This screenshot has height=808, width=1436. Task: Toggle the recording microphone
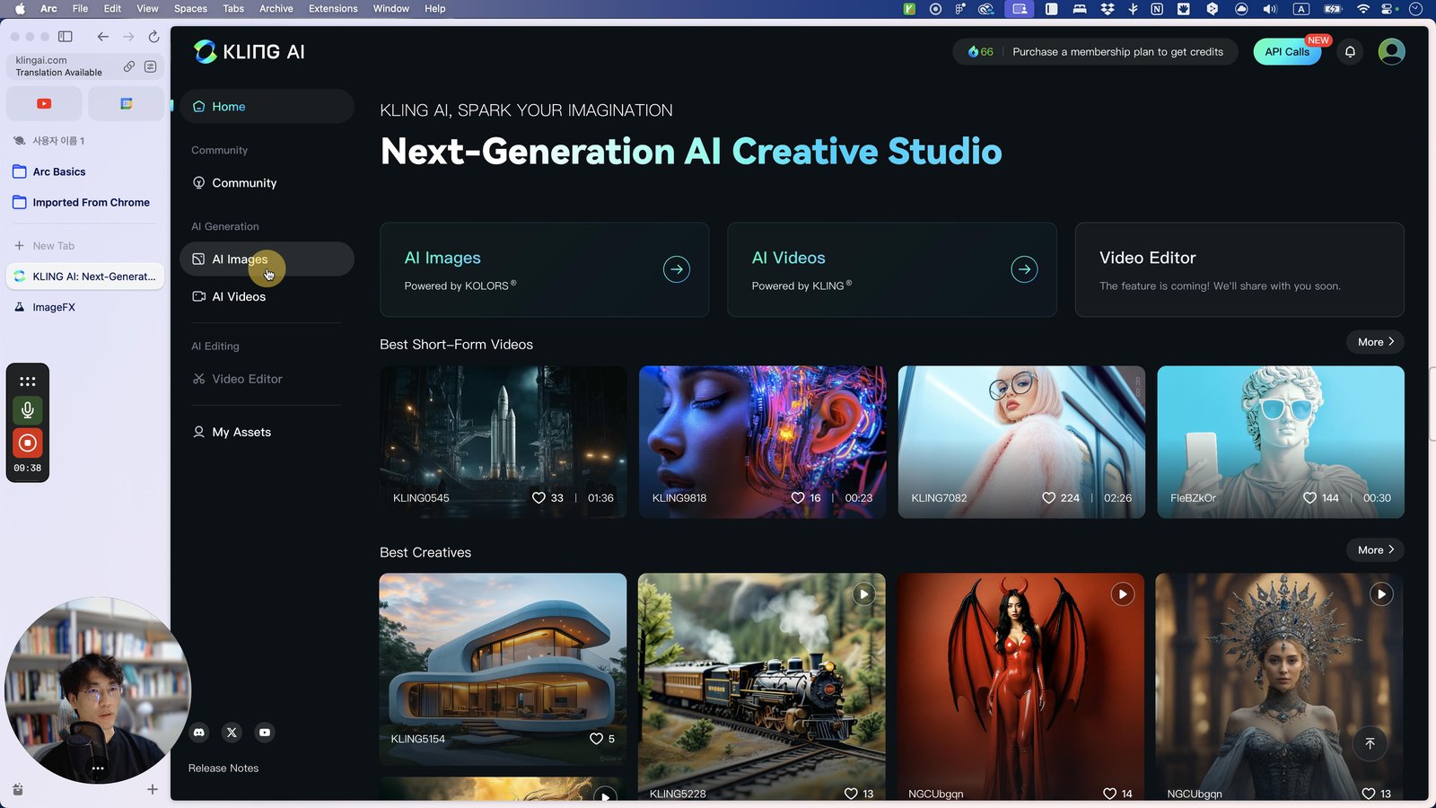(28, 410)
